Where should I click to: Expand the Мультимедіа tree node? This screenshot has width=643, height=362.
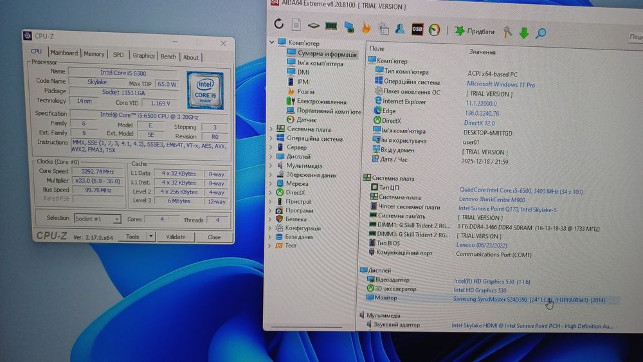270,166
